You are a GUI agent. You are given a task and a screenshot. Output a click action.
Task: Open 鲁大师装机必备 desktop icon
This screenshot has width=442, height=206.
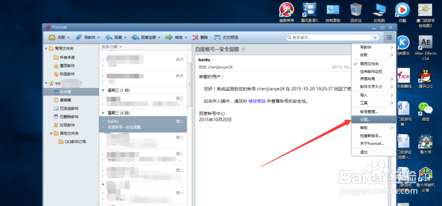[425, 180]
